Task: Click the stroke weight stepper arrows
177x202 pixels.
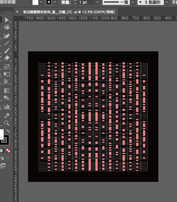Action: (75, 2)
